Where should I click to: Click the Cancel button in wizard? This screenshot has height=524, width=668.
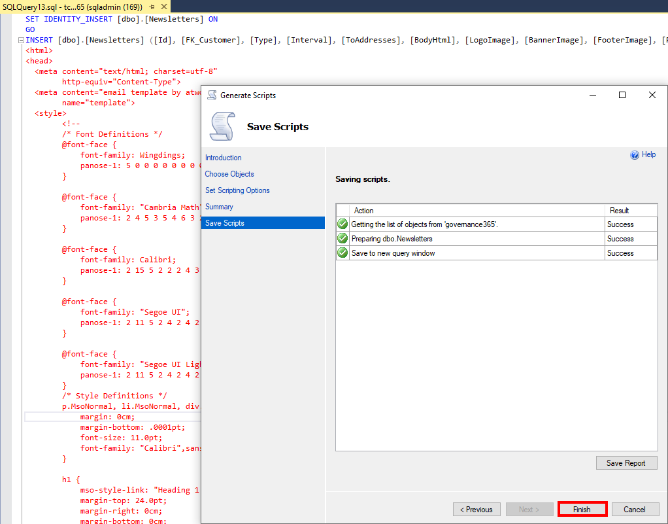634,510
